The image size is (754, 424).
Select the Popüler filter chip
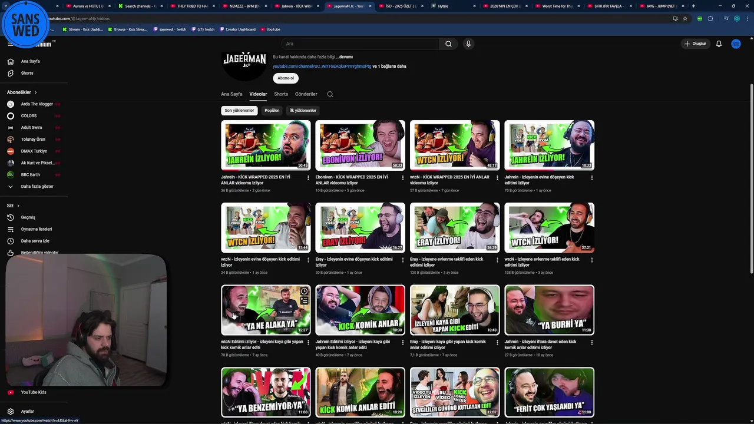point(272,111)
